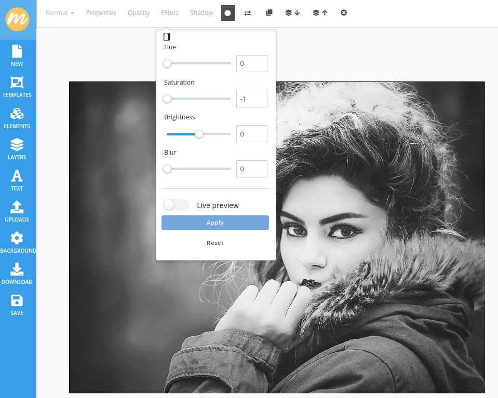Open the Filters menu
498x398 pixels.
170,13
